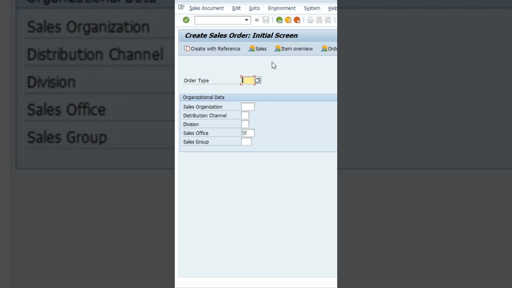This screenshot has width=512, height=288.
Task: Click the Save diskette icon
Action: (266, 20)
